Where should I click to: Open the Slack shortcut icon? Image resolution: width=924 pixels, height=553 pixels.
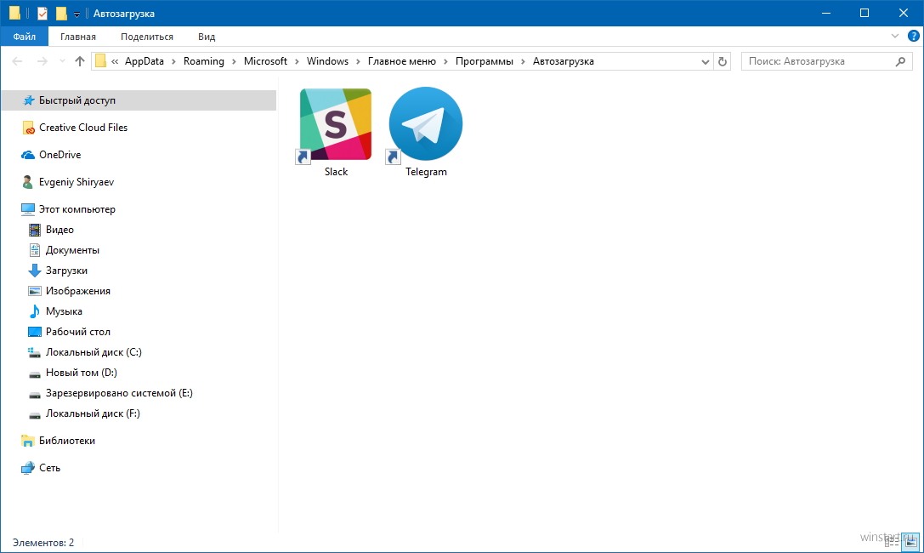(x=336, y=124)
